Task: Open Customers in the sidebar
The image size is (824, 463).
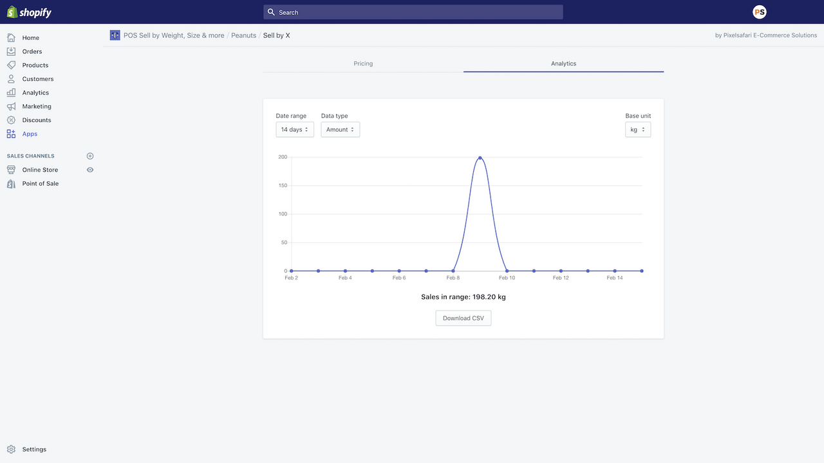Action: point(38,79)
